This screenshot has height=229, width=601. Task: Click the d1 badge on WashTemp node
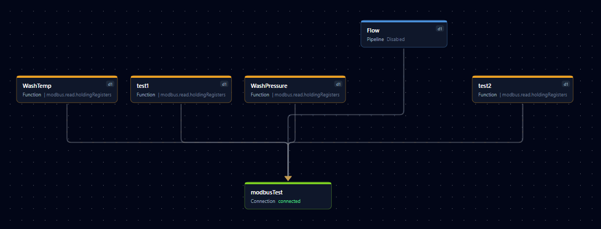(110, 84)
